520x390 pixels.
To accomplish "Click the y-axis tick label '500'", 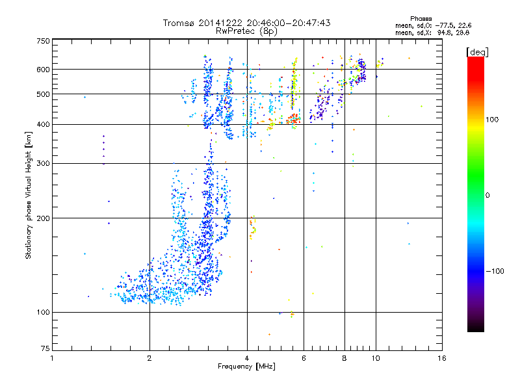I will 43,94.
